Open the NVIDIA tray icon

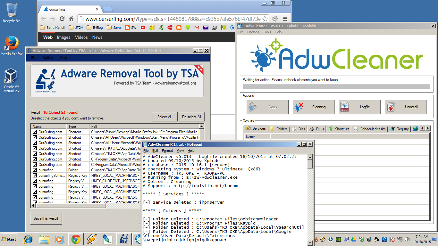[x=338, y=239]
